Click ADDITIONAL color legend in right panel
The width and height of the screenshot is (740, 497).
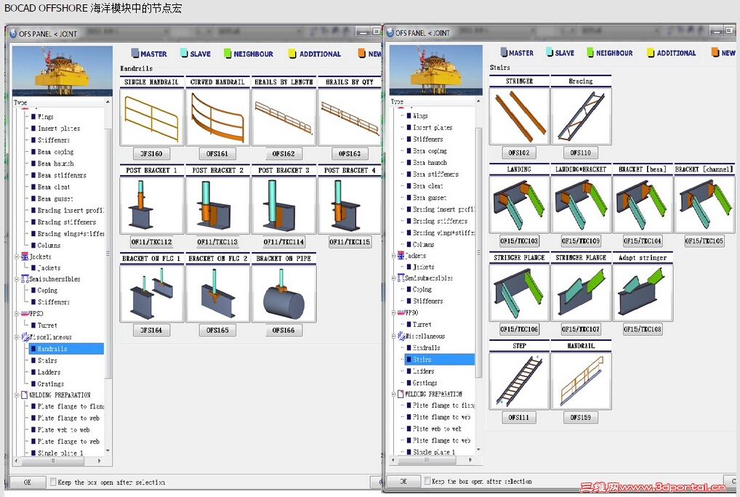[672, 53]
